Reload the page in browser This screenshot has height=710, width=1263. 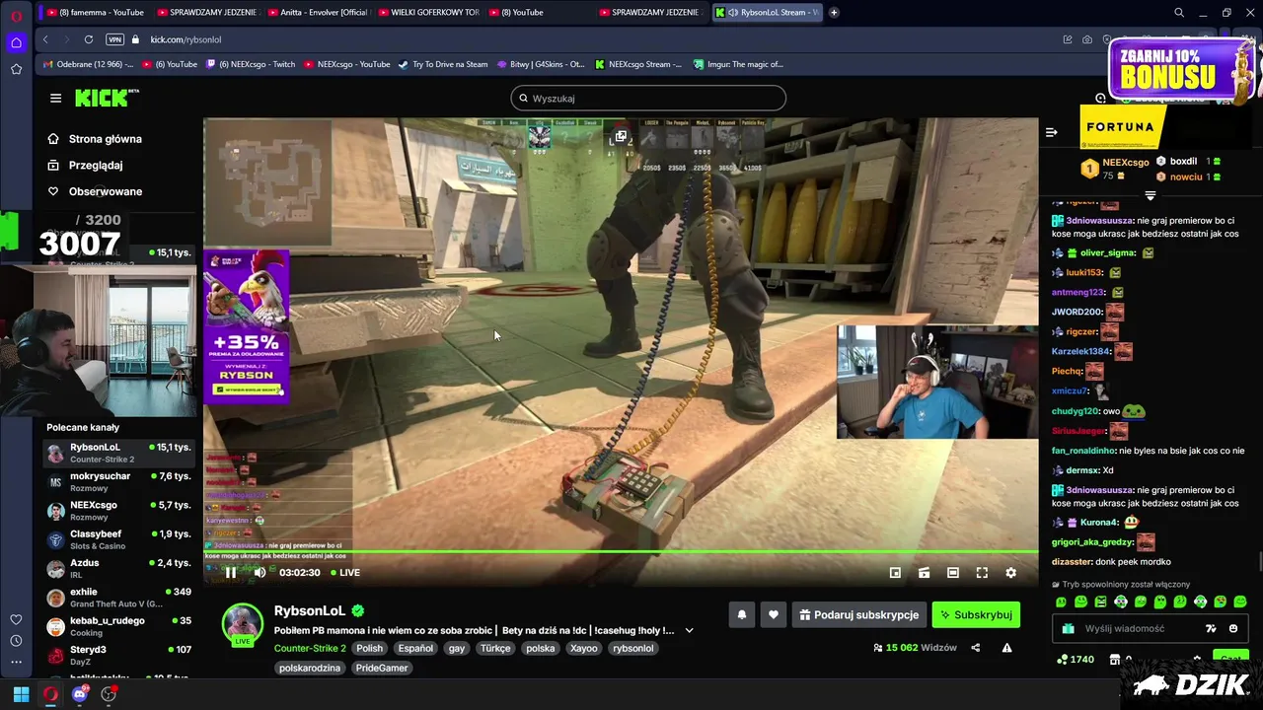click(89, 39)
